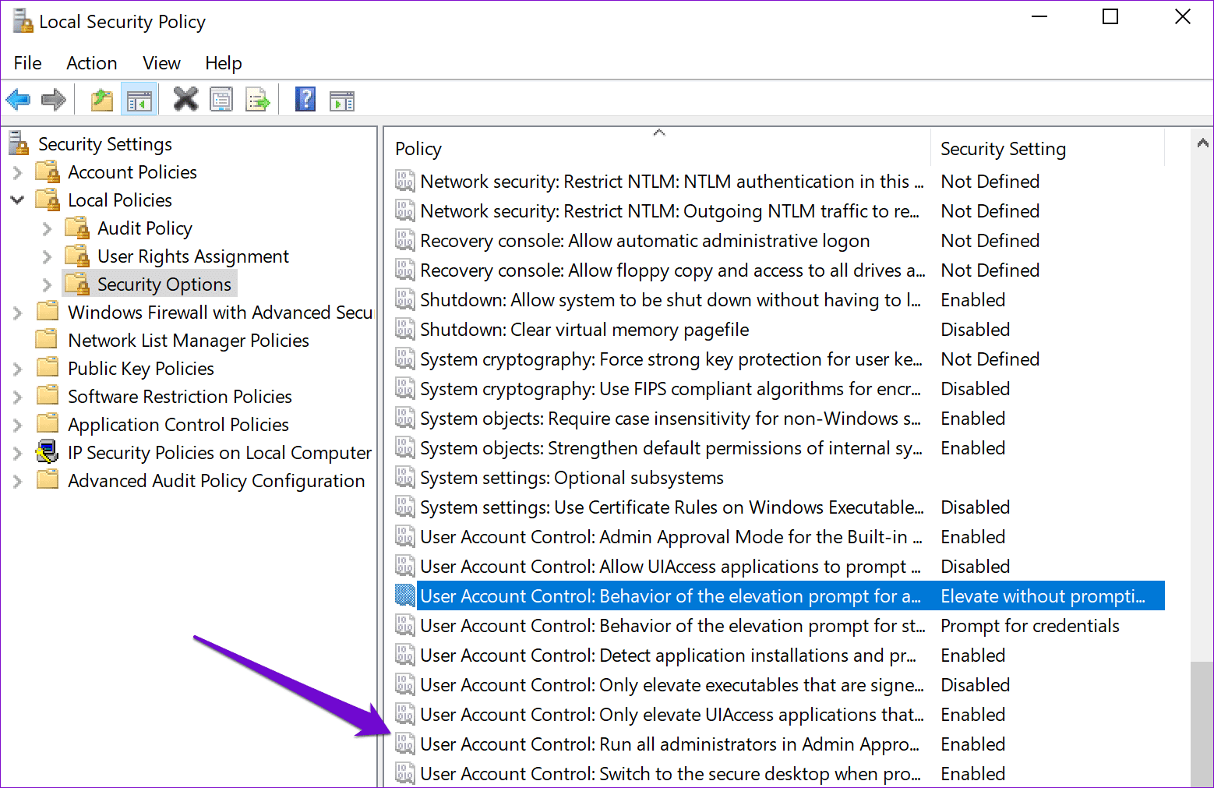Click the Back navigation arrow

(x=18, y=99)
